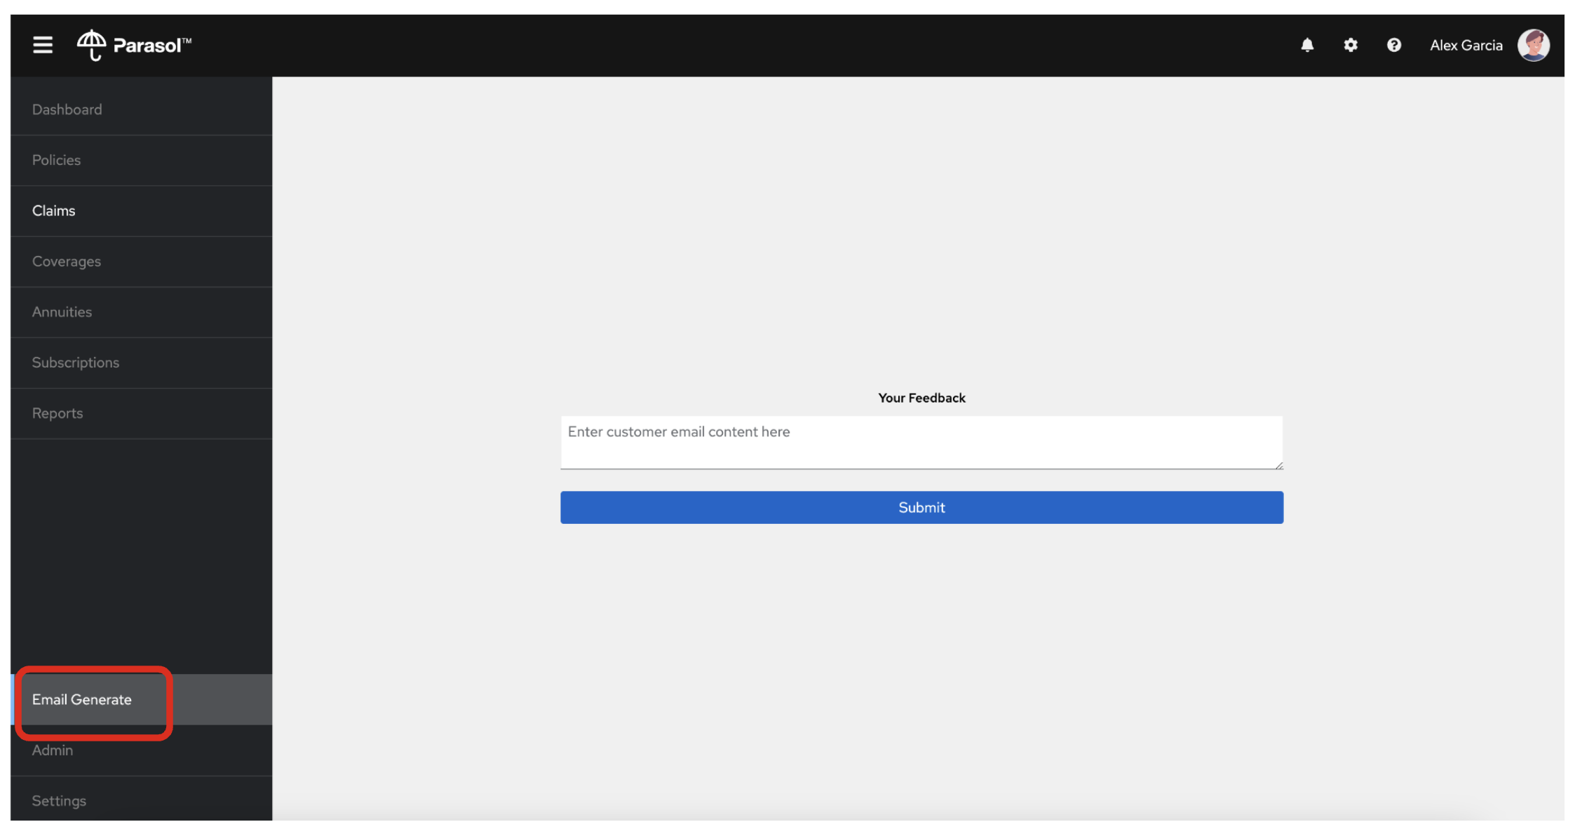Toggle the Settings navigation item
This screenshot has height=829, width=1575.
58,800
